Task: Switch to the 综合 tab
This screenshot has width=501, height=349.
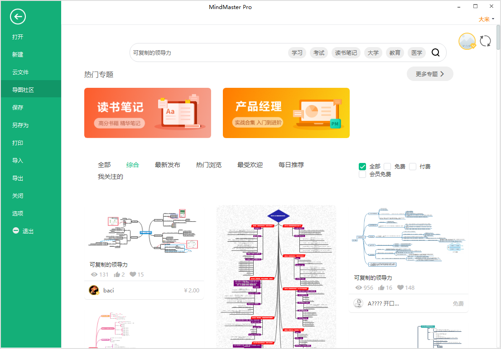Action: [x=133, y=165]
